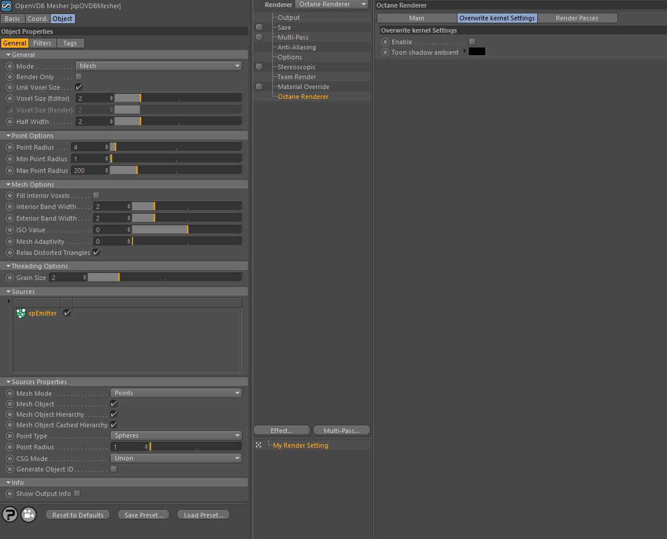Click the Mode animation dot icon
Viewport: 667px width, 539px height.
[x=10, y=66]
